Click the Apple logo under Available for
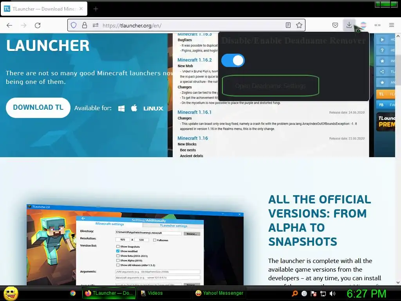The width and height of the screenshot is (401, 301). click(134, 108)
